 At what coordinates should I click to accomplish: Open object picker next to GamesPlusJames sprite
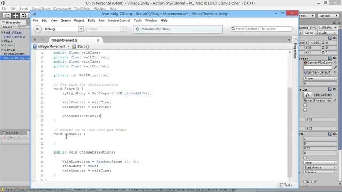point(335,63)
